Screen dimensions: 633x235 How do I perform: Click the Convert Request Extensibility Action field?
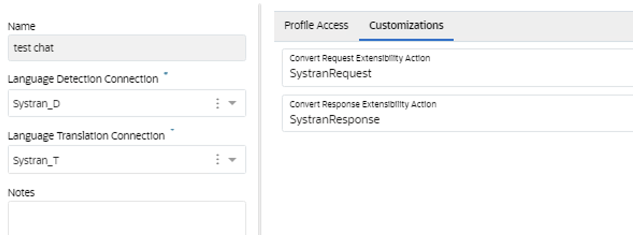coord(457,68)
